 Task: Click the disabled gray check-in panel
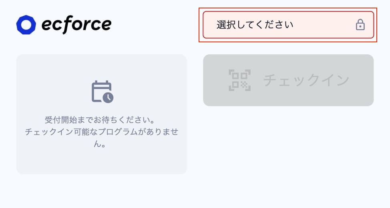[288, 80]
